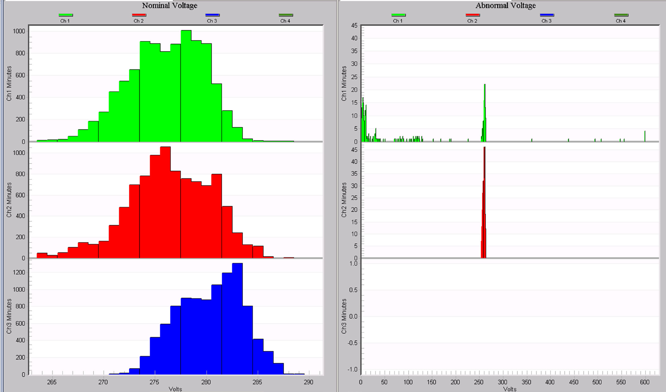Select the red Ch 2 legend swatch on Abnormal Voltage
This screenshot has width=666, height=392.
tap(473, 15)
